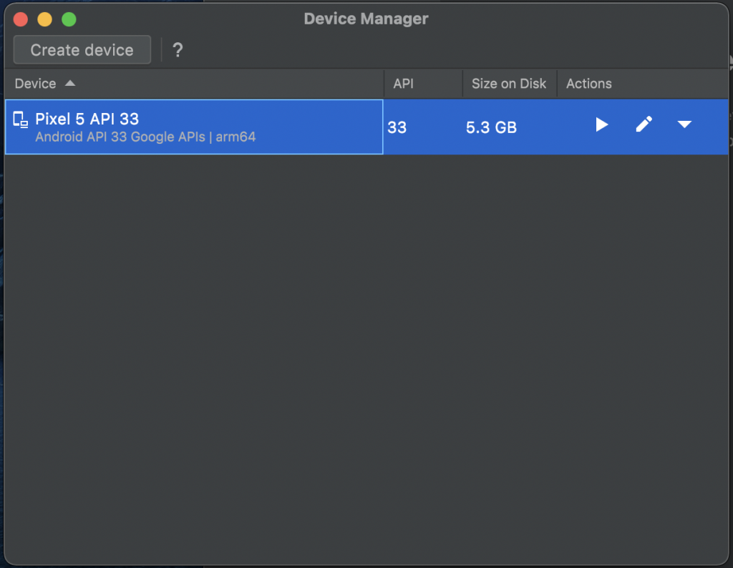
Task: Close the Device Manager window
Action: click(21, 20)
